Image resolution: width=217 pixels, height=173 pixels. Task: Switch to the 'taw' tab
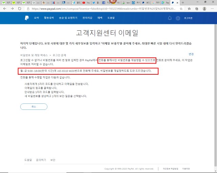coord(126,3)
